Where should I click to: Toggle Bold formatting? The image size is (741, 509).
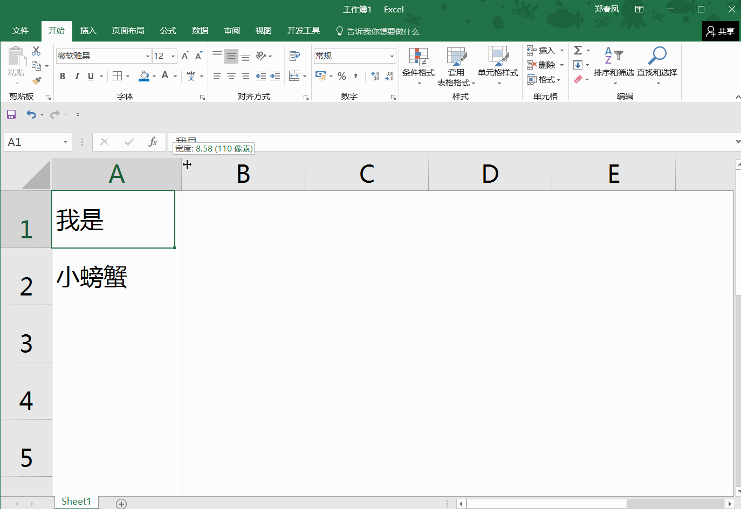click(x=63, y=76)
